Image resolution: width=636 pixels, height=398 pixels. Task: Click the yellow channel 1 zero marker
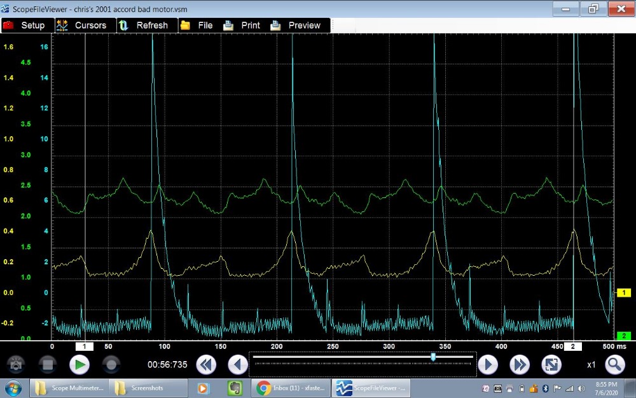pos(623,292)
